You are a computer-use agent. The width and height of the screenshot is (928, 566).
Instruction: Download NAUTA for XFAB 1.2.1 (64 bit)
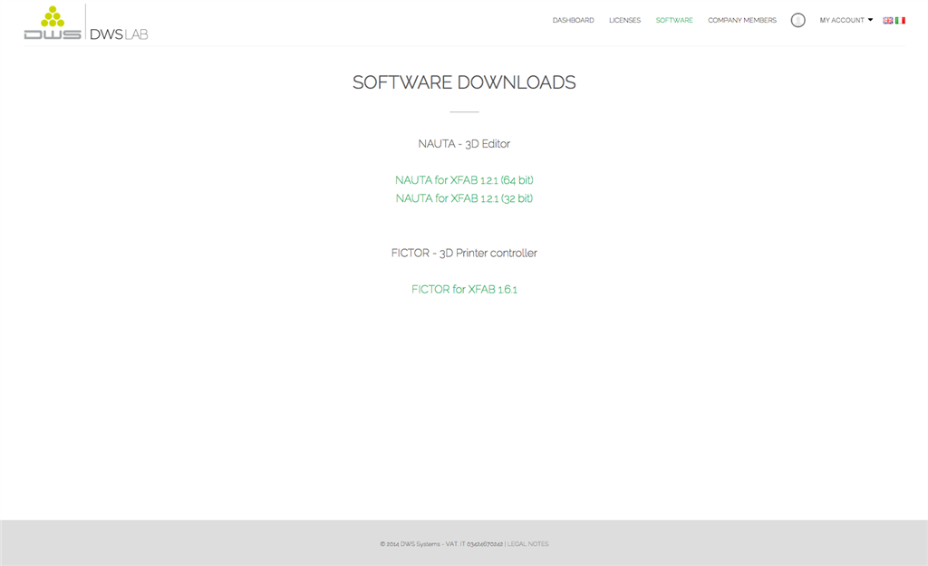click(464, 180)
